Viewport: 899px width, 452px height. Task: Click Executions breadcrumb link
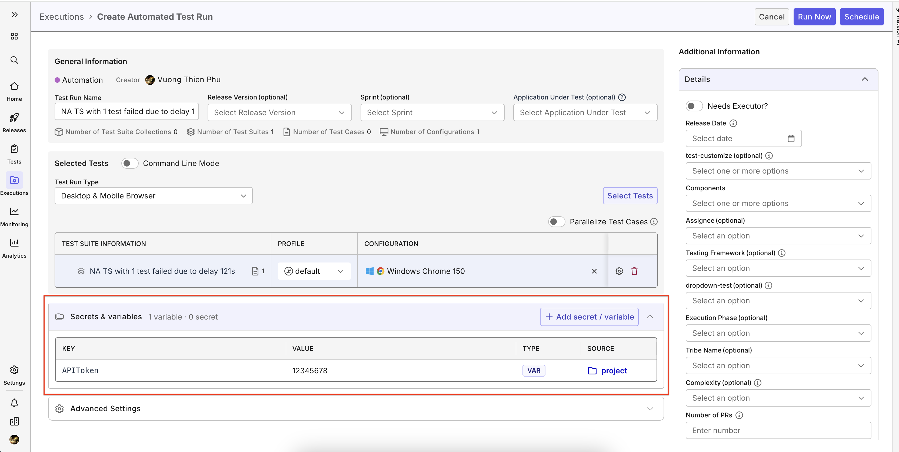click(62, 17)
